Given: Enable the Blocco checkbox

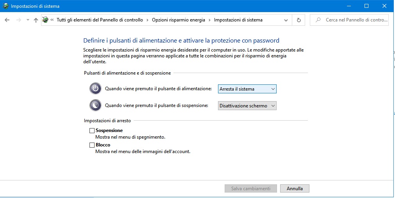Looking at the screenshot, I should (92, 145).
